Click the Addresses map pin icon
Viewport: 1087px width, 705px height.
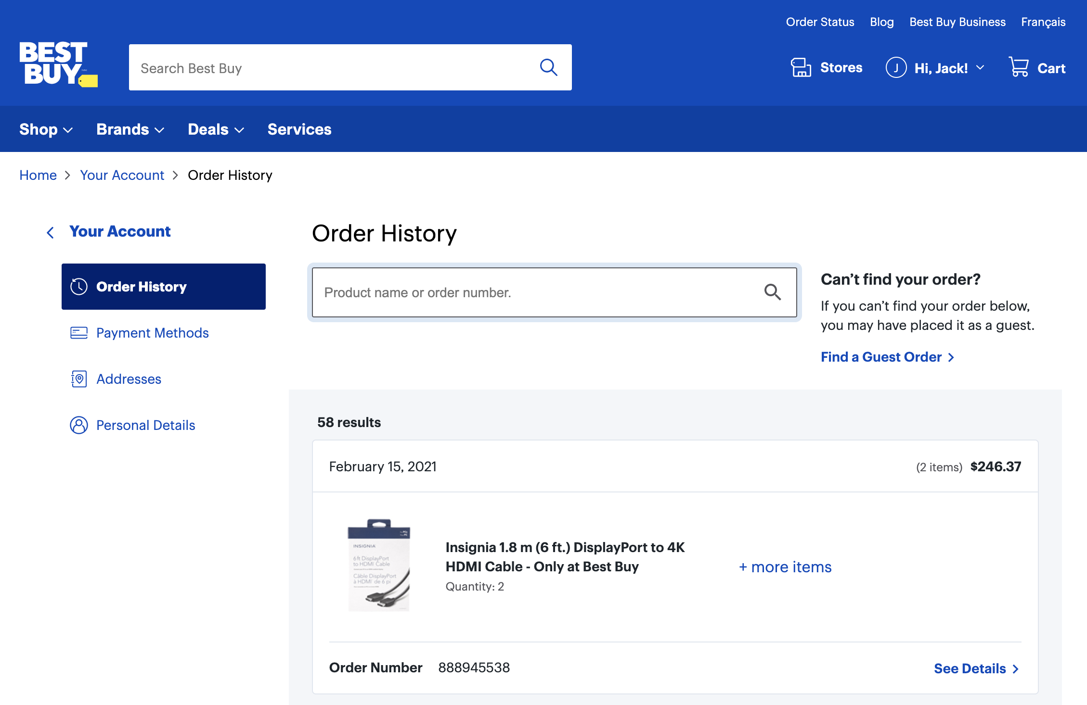79,379
